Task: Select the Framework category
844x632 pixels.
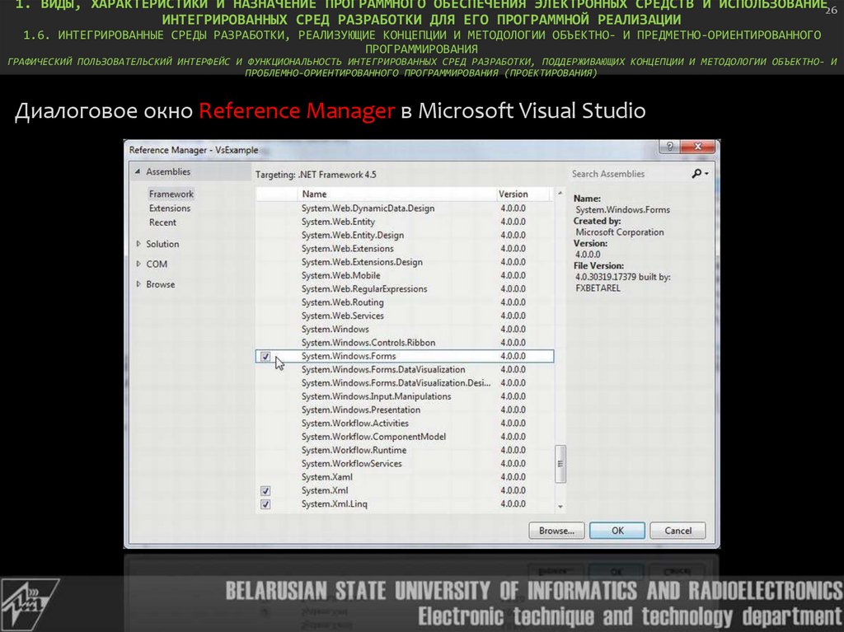Action: [x=171, y=194]
